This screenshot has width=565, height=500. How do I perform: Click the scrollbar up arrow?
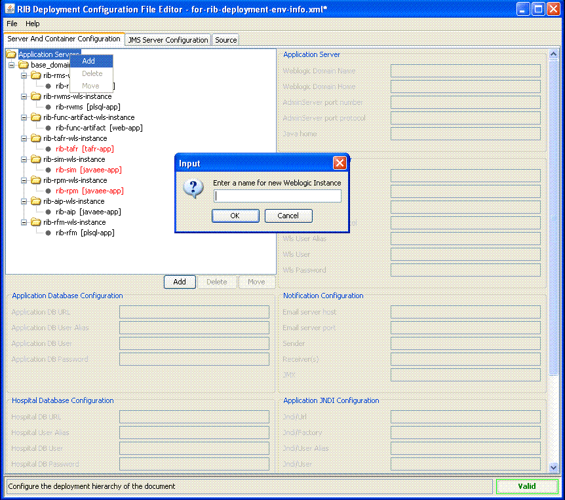(x=554, y=54)
